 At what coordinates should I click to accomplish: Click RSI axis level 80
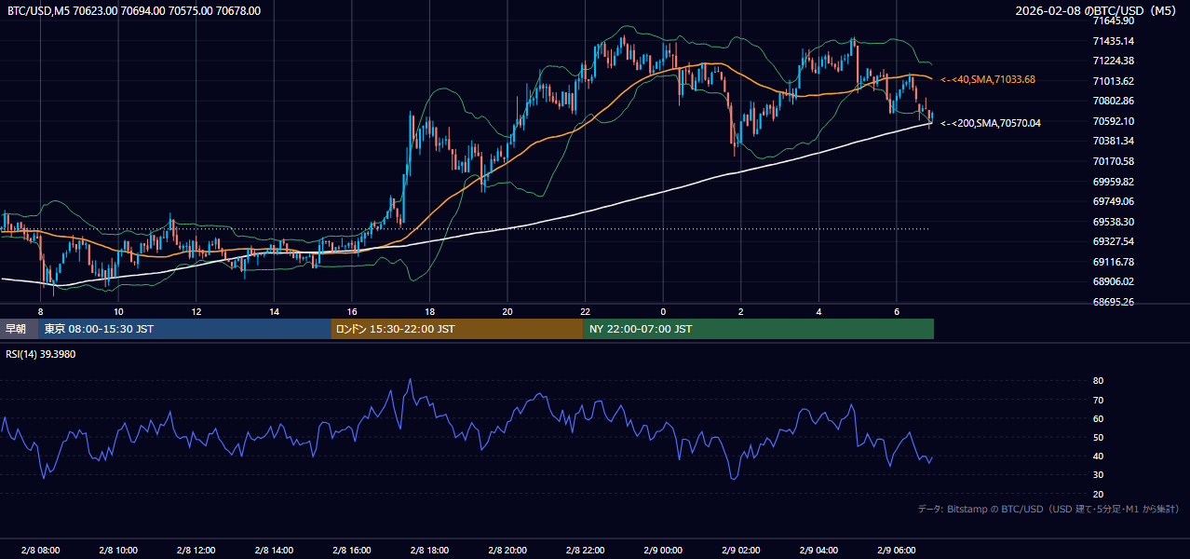coord(1098,381)
